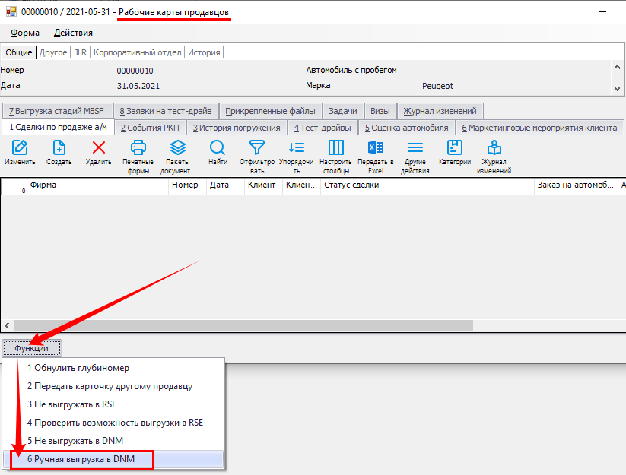
Task: Click the Упорядочить sort icon
Action: coord(296,148)
